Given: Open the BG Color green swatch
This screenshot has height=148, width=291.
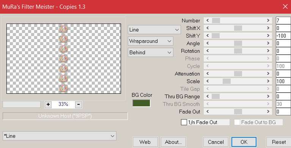Looking at the screenshot, I should coord(141,103).
